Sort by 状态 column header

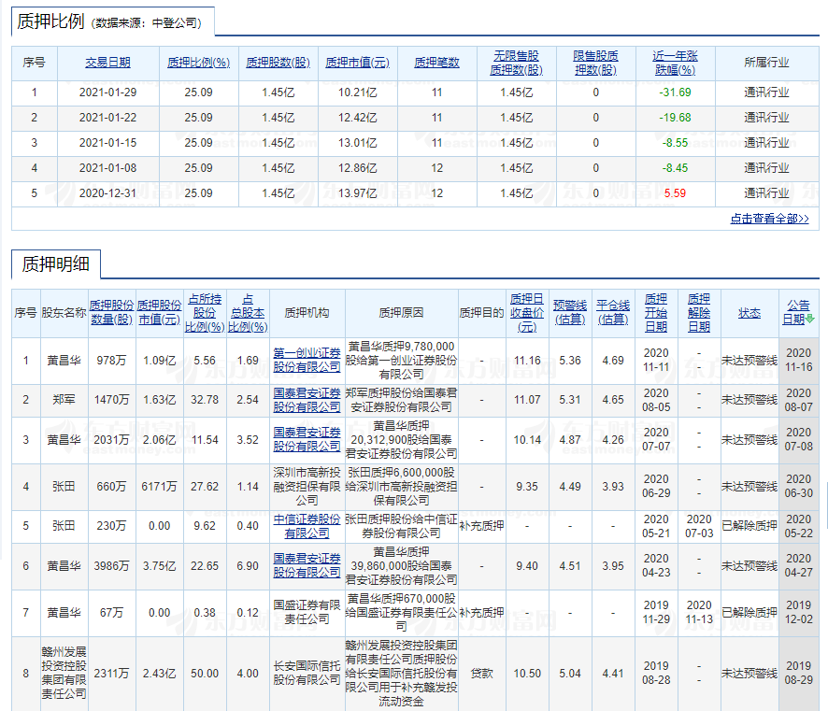[x=749, y=313]
